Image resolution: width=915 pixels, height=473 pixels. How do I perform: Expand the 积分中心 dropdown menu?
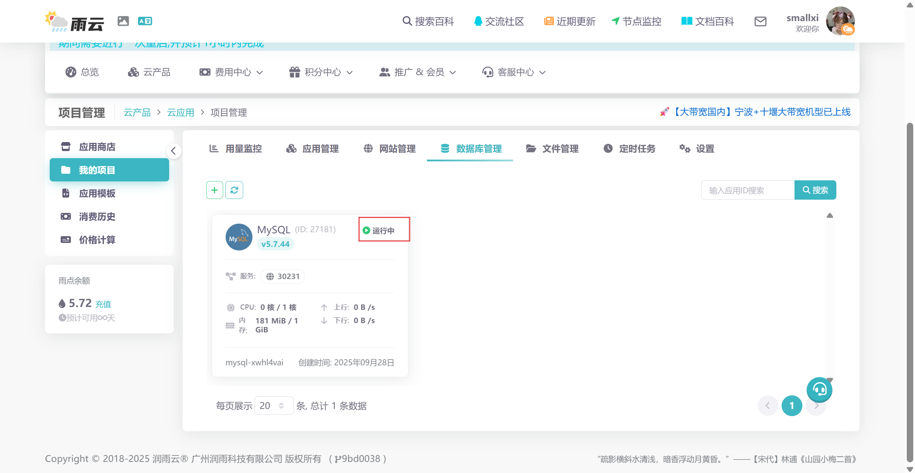(x=321, y=72)
